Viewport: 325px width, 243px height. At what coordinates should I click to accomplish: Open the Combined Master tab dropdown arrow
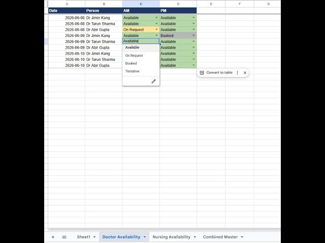pyautogui.click(x=242, y=237)
